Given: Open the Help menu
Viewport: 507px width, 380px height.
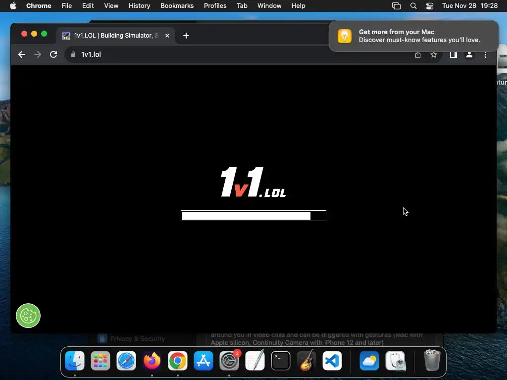Looking at the screenshot, I should [x=298, y=6].
